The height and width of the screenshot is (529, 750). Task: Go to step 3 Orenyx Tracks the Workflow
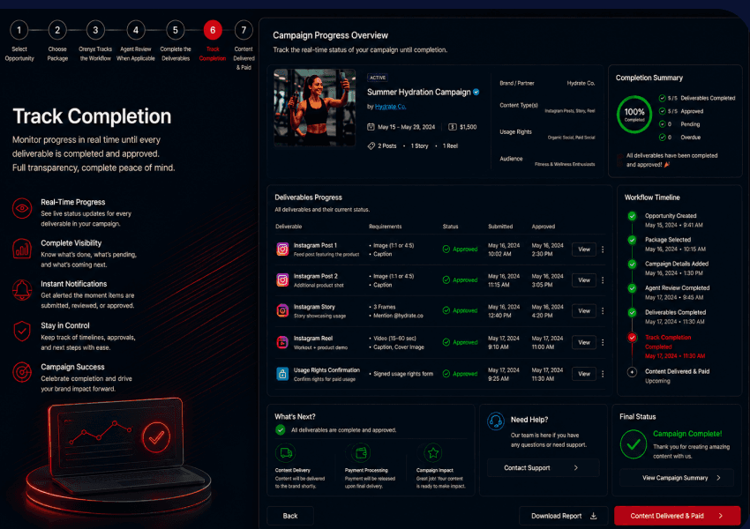coord(95,31)
